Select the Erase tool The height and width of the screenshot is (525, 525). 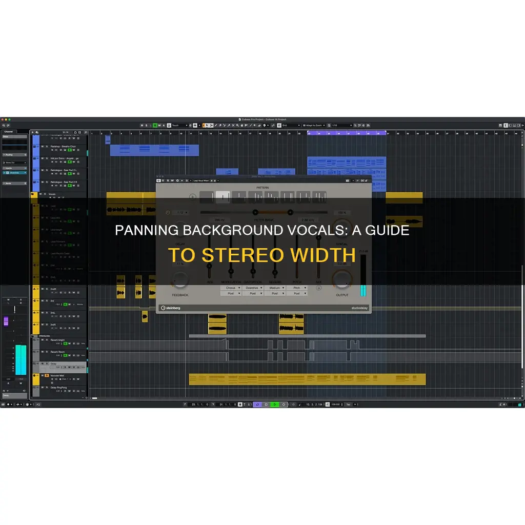tap(220, 125)
